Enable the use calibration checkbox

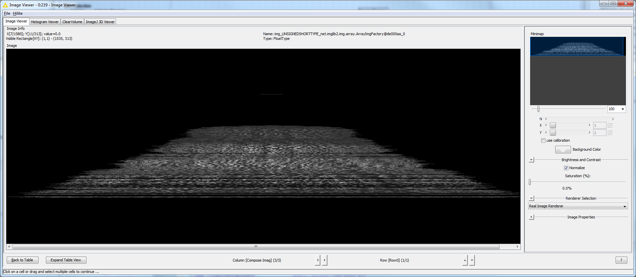point(543,141)
